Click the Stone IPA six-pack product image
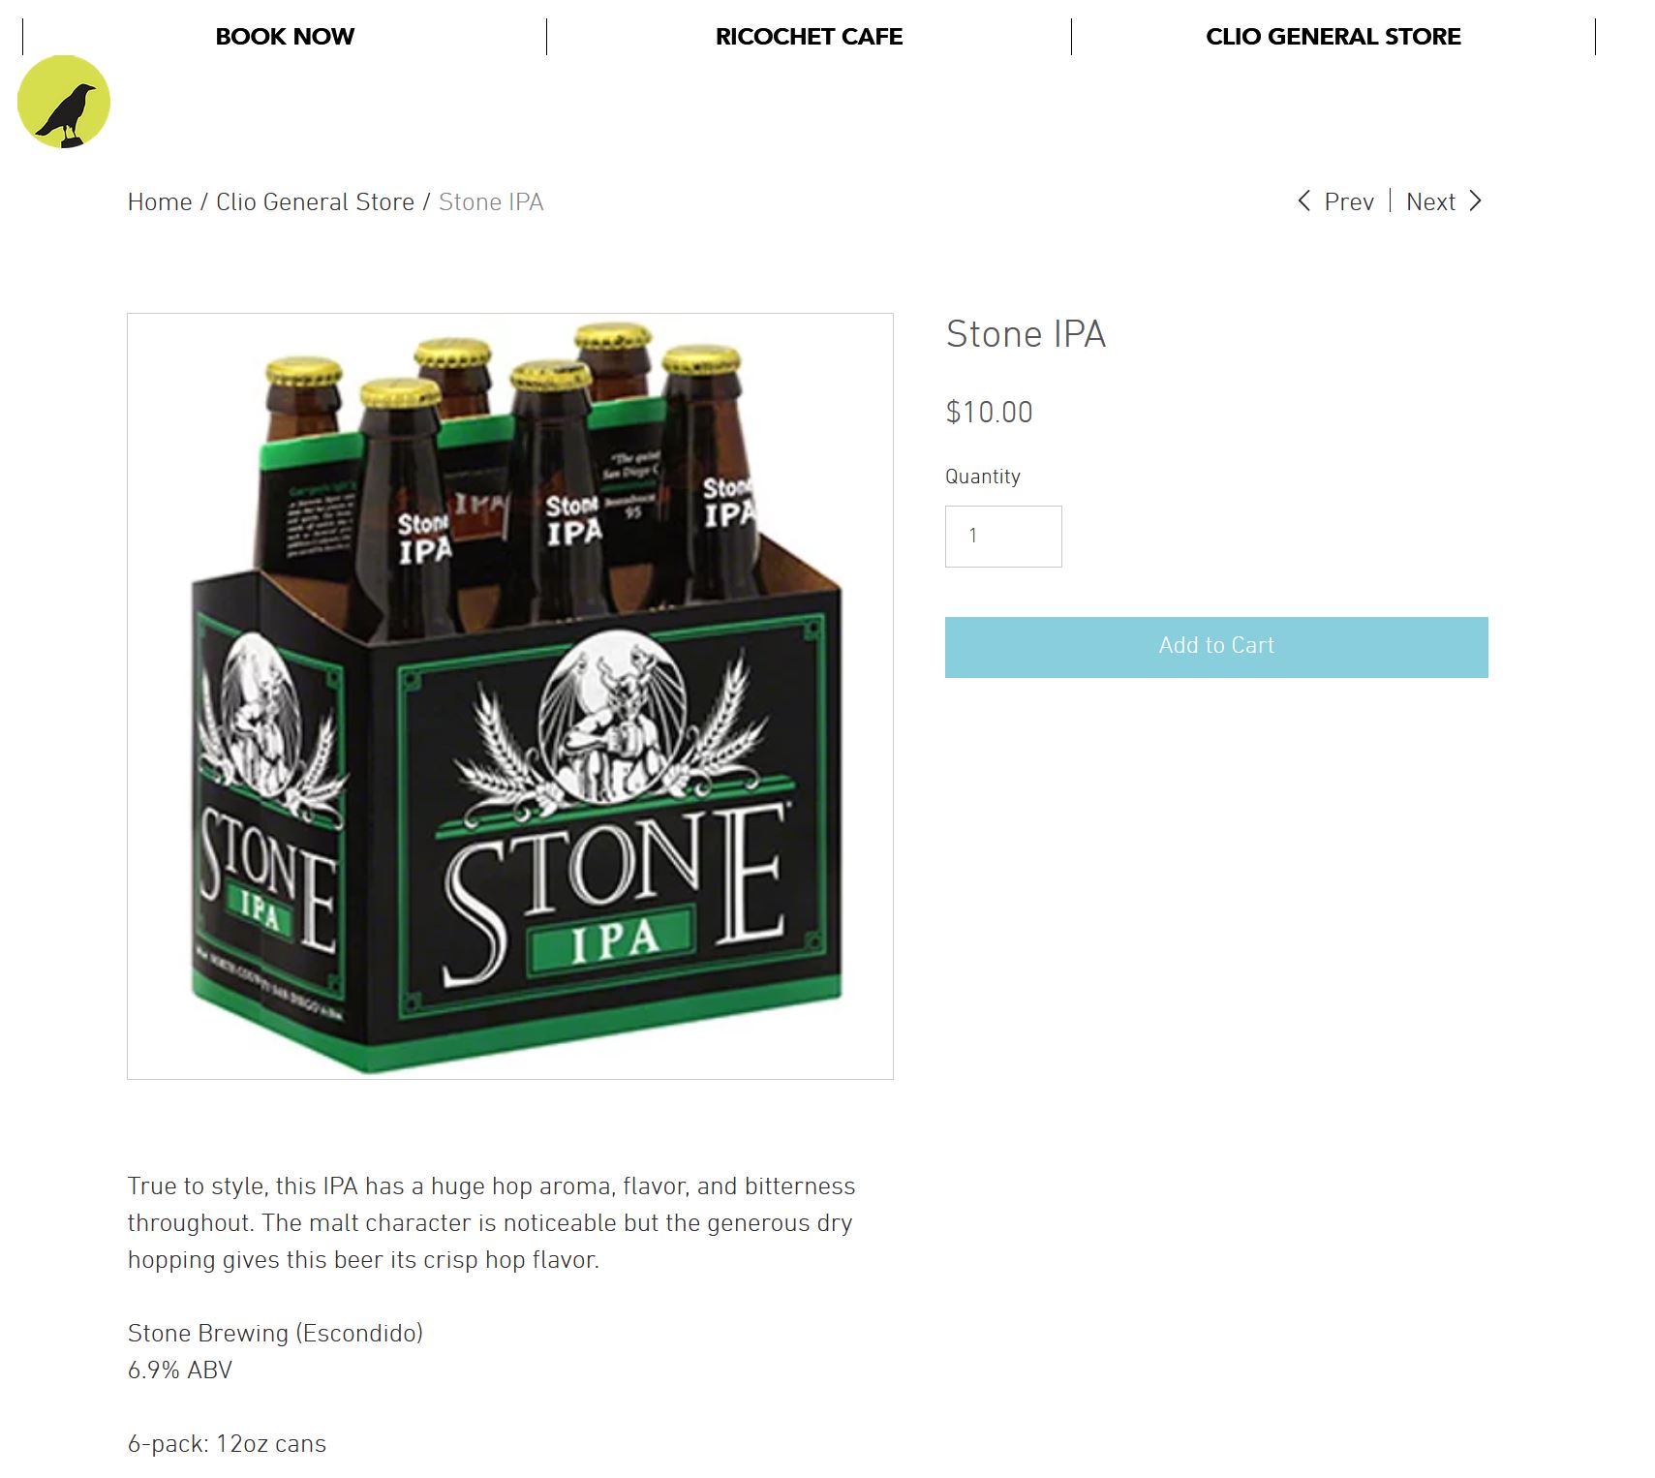This screenshot has width=1655, height=1478. tap(510, 695)
